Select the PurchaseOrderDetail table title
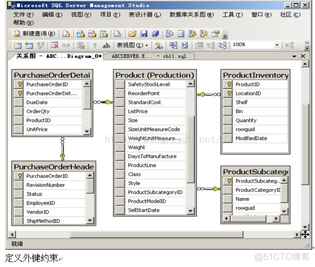 point(52,75)
